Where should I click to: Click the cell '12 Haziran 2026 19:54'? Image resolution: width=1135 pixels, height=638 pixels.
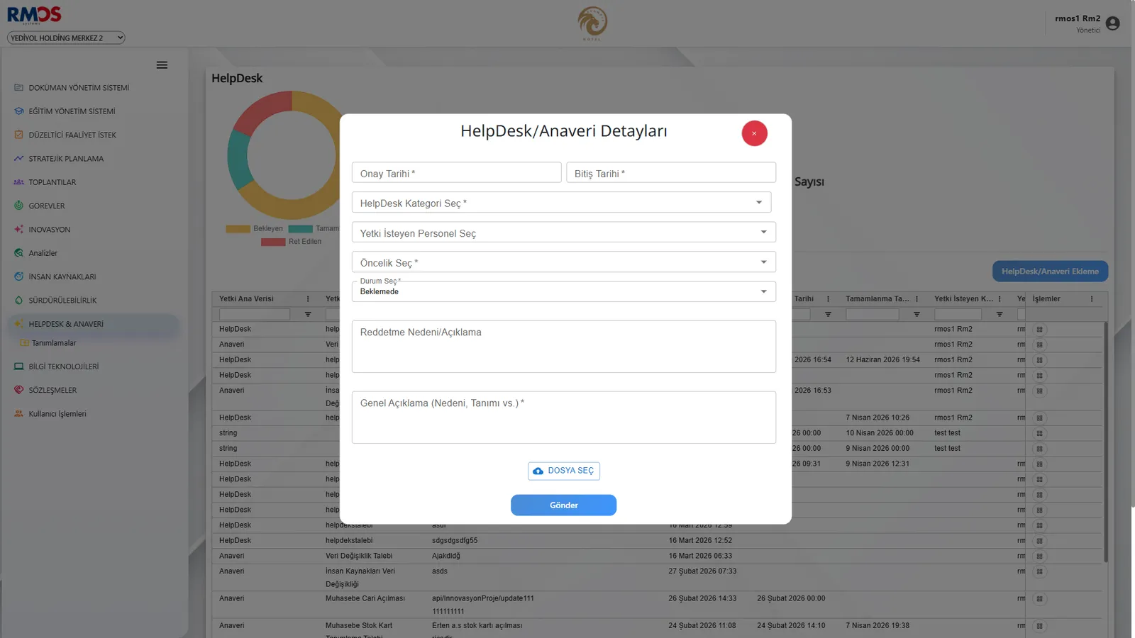click(x=882, y=360)
